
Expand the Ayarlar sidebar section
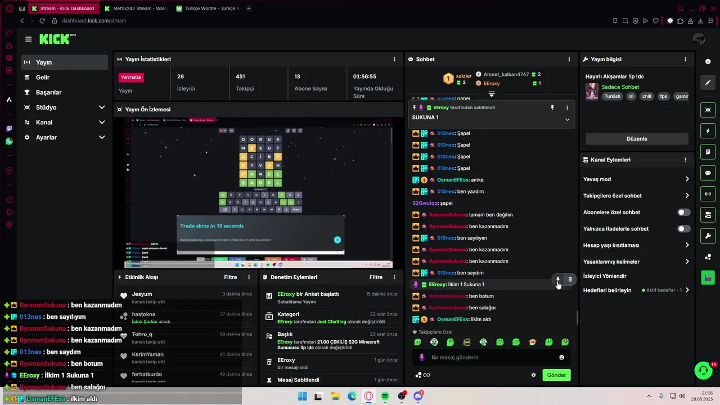coord(102,137)
